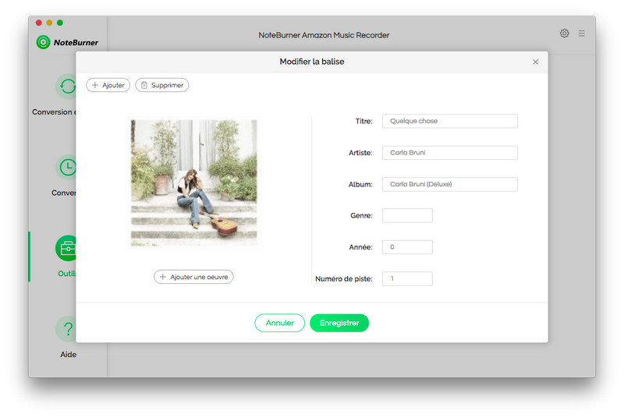Click the Aide sidebar label
The image size is (624, 418).
69,354
